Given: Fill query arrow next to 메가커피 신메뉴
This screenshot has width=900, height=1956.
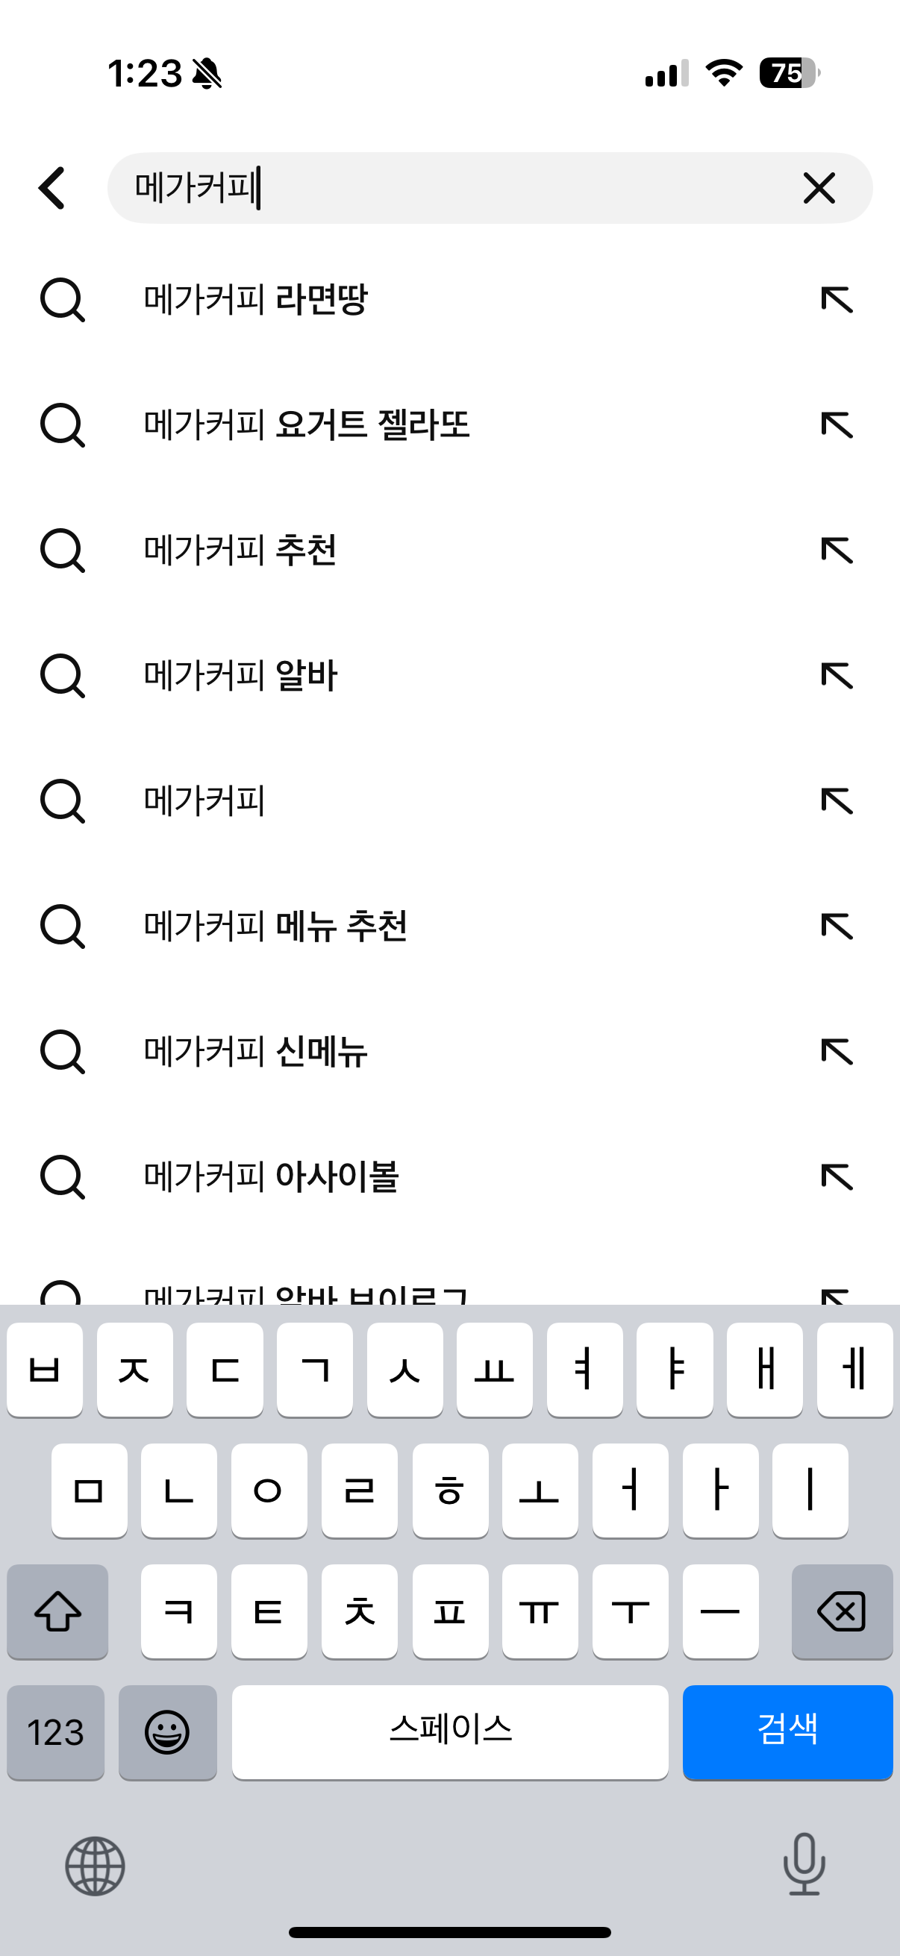Looking at the screenshot, I should point(837,1052).
